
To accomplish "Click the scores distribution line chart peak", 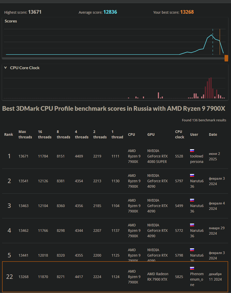I will coord(211,35).
